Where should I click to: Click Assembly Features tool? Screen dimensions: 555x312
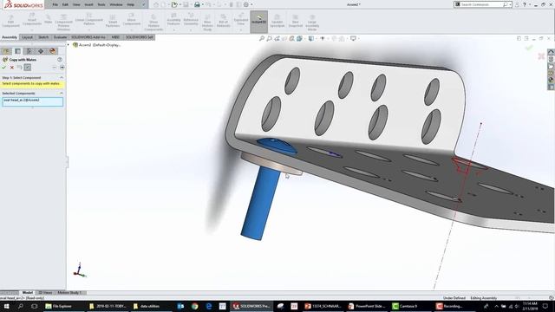coord(173,20)
